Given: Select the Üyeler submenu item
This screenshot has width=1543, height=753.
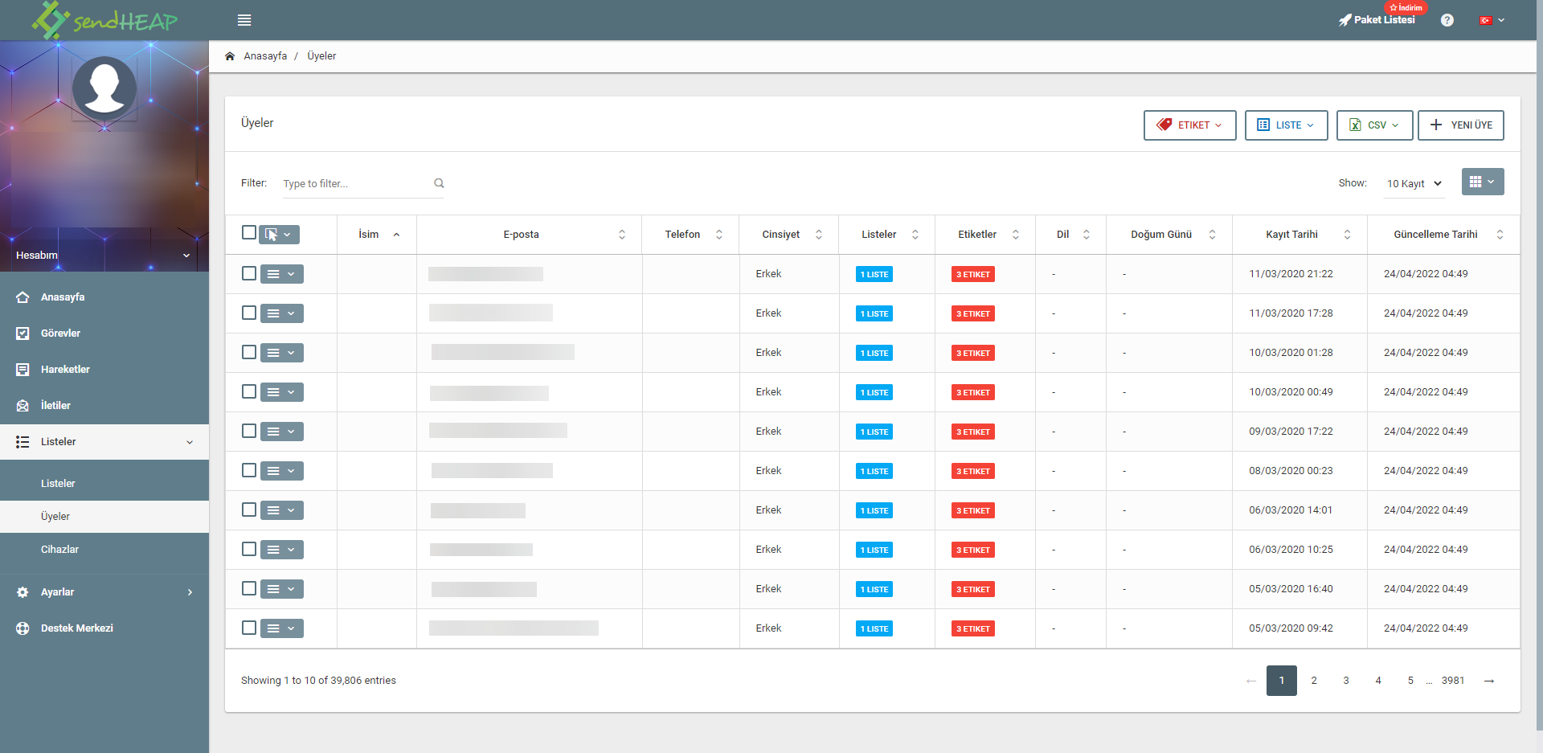Looking at the screenshot, I should [104, 517].
